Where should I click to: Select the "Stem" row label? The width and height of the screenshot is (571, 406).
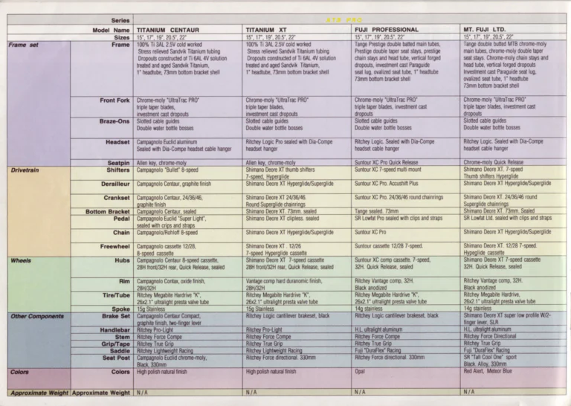click(123, 337)
